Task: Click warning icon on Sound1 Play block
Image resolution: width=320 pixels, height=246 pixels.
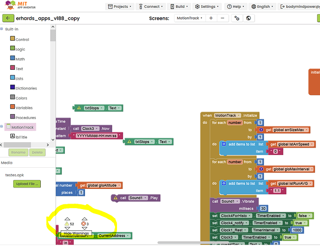Action: click(x=116, y=198)
